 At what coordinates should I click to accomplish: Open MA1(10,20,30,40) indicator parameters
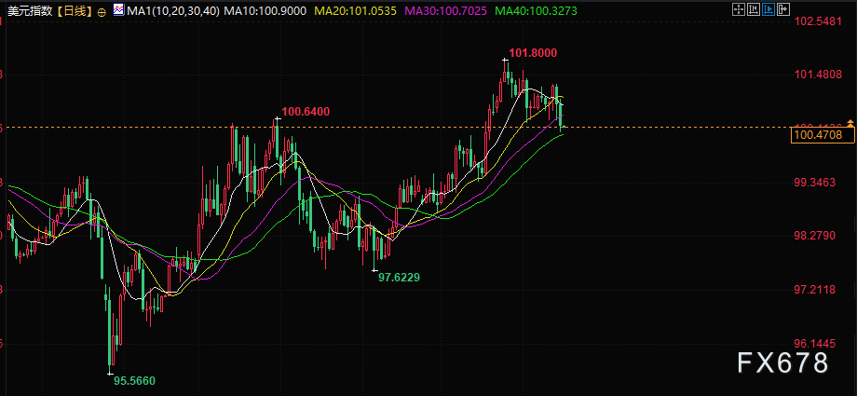coord(173,10)
